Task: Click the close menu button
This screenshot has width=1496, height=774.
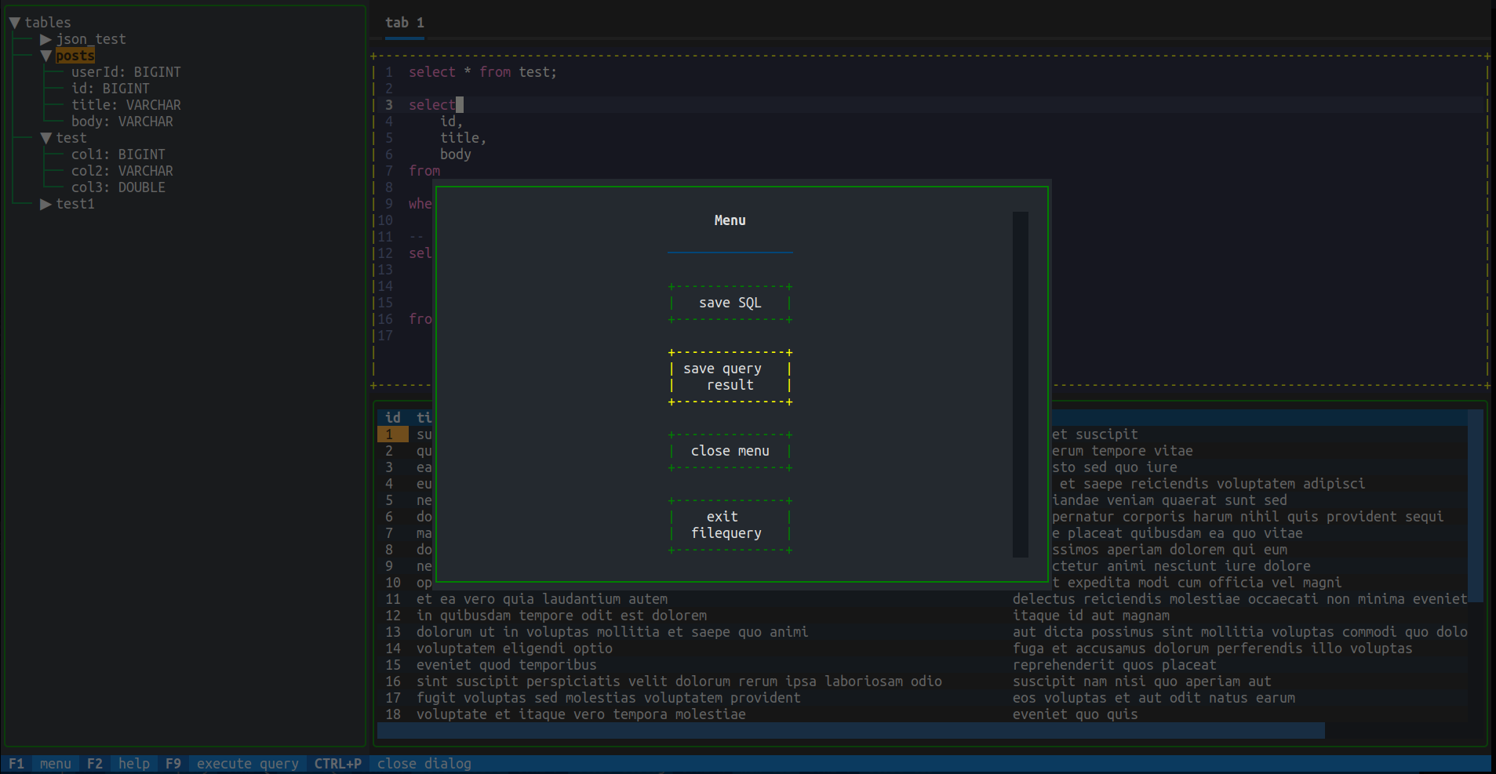Action: pyautogui.click(x=729, y=450)
